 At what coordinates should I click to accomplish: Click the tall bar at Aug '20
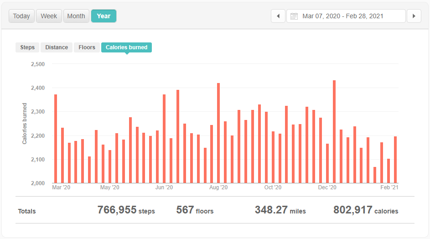coord(218,133)
